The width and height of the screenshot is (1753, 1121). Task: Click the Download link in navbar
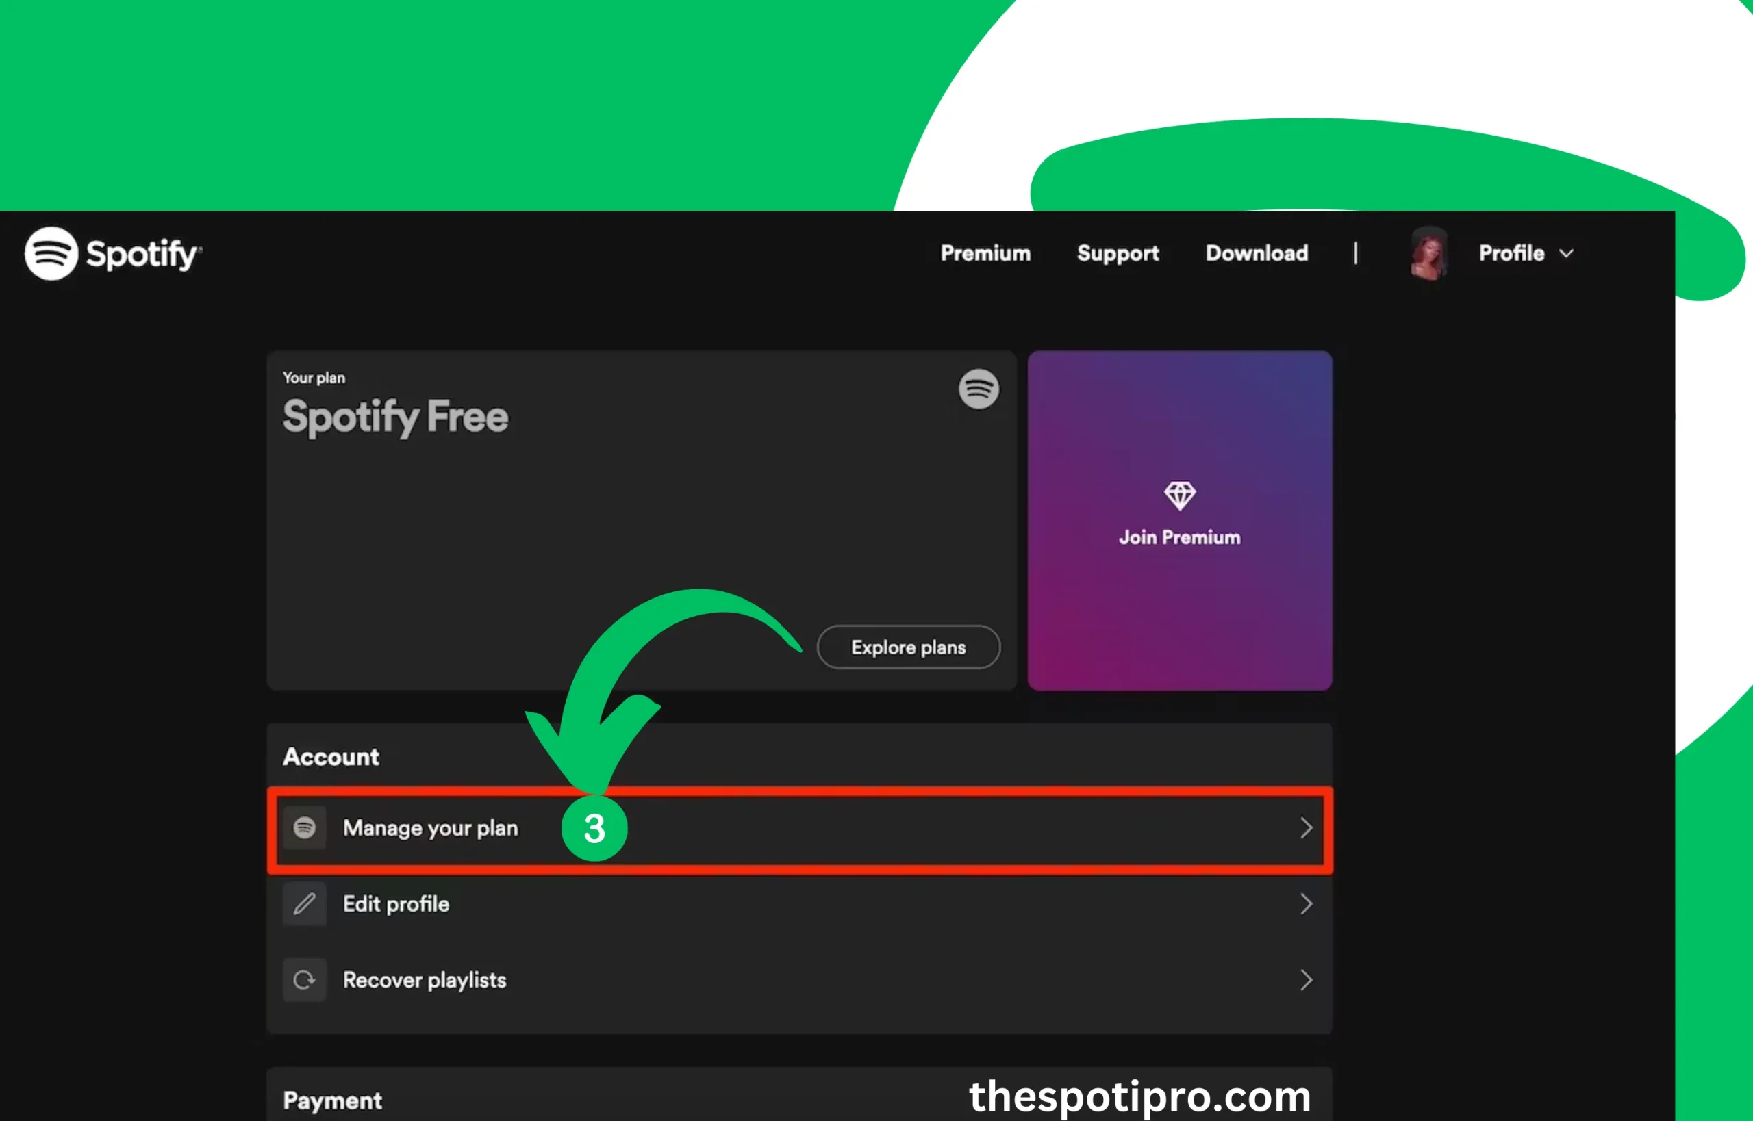coord(1256,253)
